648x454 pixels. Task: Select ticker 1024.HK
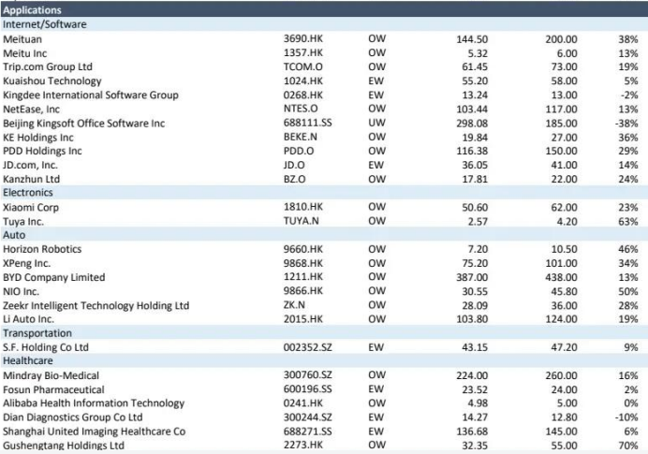[302, 81]
